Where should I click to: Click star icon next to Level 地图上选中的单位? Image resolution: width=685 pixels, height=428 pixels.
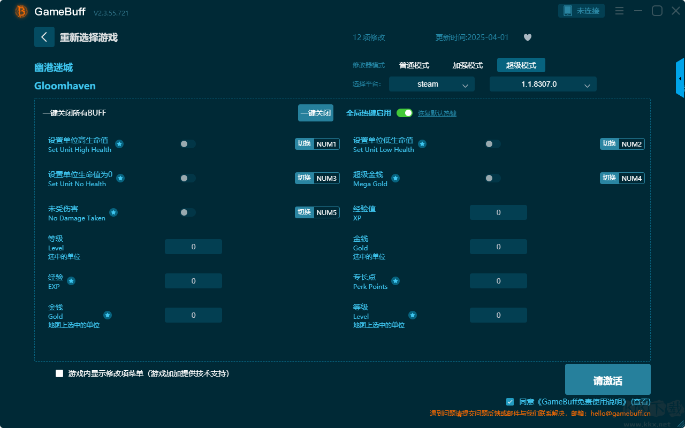[413, 315]
